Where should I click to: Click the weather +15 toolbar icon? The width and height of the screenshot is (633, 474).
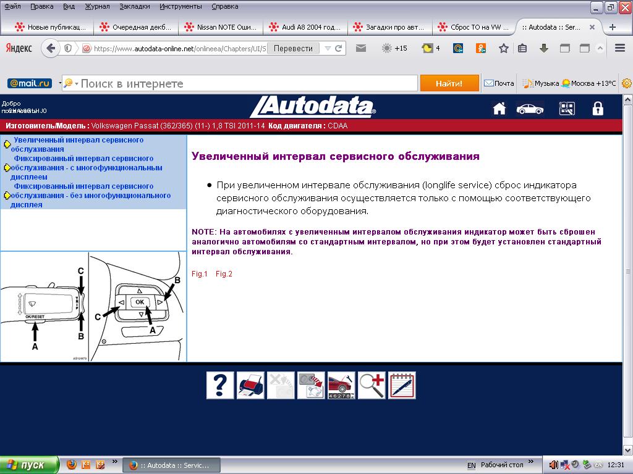click(x=394, y=48)
